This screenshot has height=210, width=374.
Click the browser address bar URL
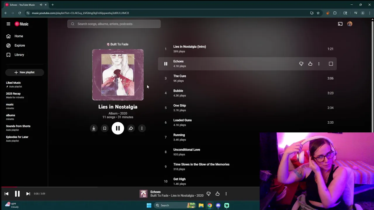80,13
